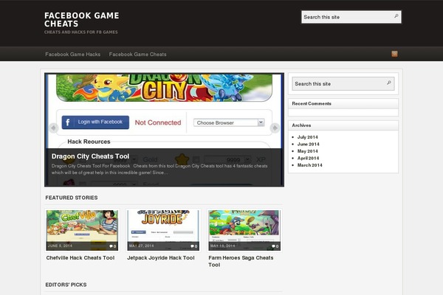This screenshot has height=295, width=443.
Task: Open the July 2014 archive
Action: (307, 137)
